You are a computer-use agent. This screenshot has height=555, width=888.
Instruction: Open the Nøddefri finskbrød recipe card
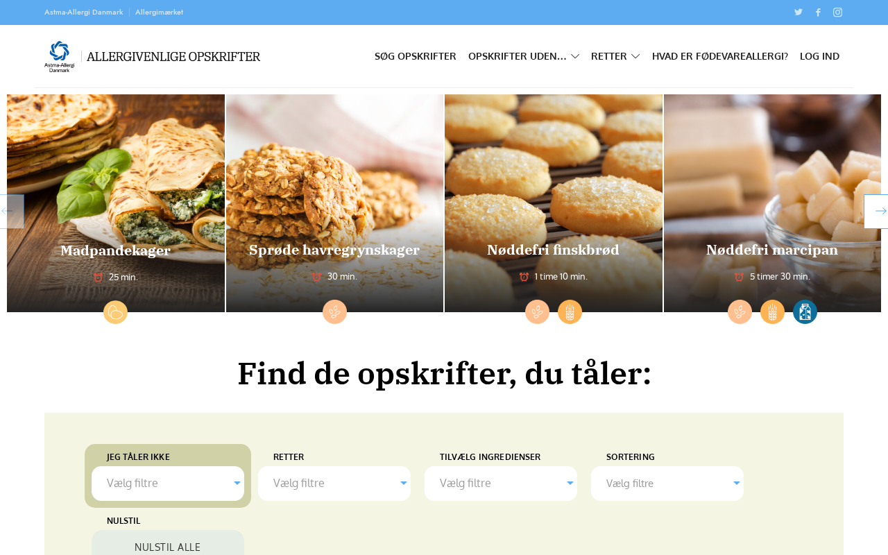click(x=554, y=203)
